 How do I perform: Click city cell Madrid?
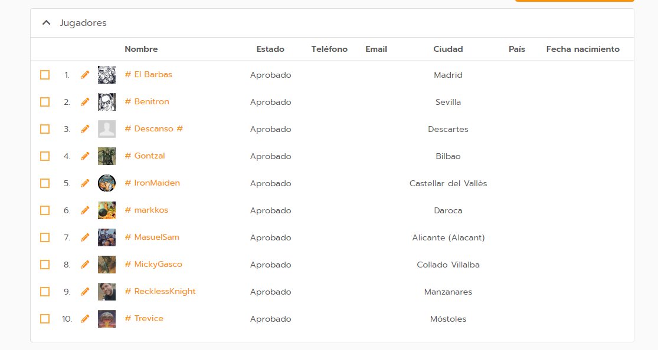click(x=448, y=75)
